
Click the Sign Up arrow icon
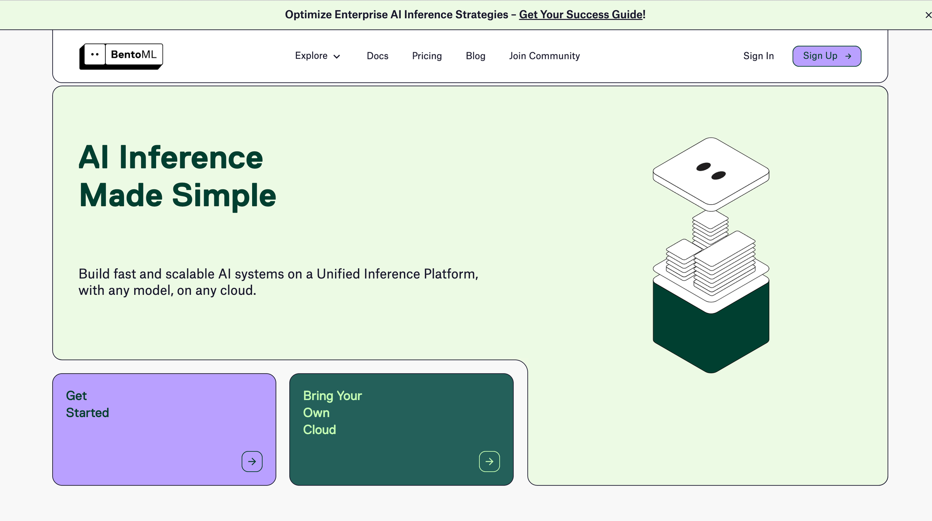point(849,56)
